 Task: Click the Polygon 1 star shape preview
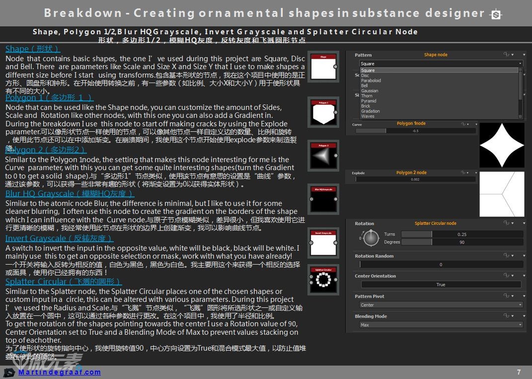tap(502, 145)
